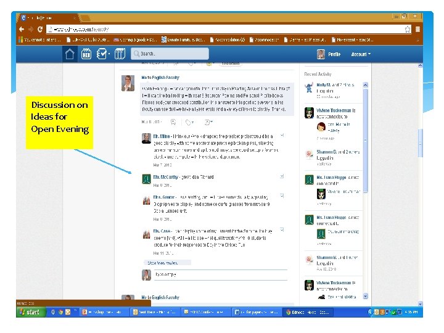Open the Edmodo progress checklist icon
This screenshot has width=444, height=333.
(x=102, y=54)
